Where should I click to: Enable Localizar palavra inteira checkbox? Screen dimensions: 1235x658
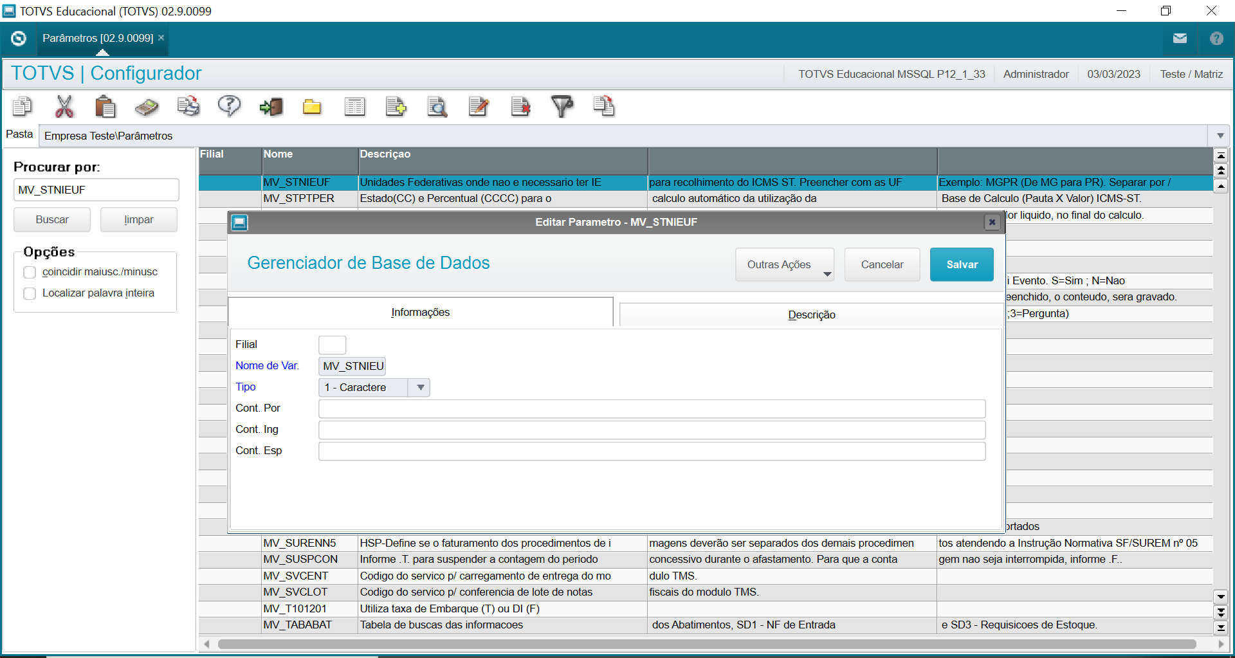[30, 293]
